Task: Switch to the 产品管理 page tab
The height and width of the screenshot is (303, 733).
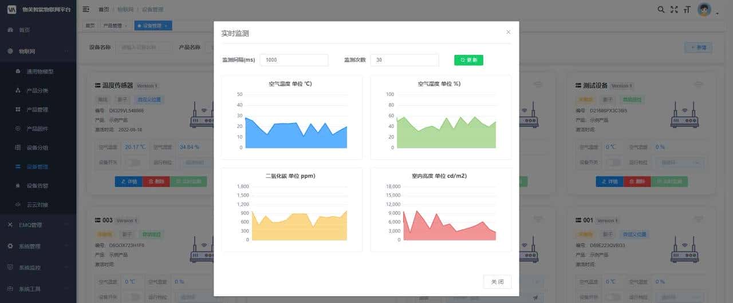Action: pyautogui.click(x=115, y=26)
